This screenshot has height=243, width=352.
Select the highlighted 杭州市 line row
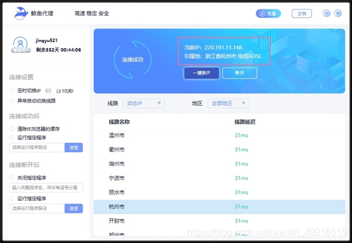click(219, 207)
